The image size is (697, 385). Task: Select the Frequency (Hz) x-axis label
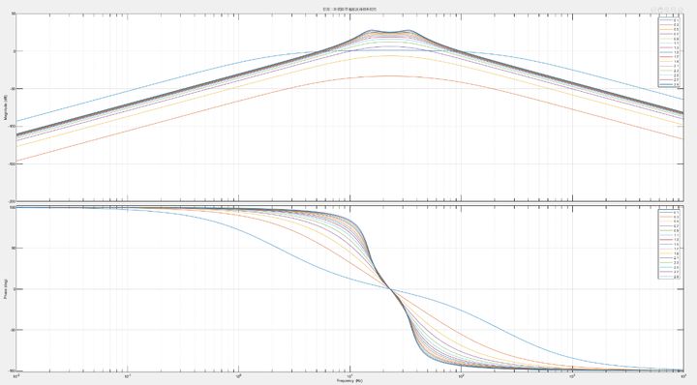click(x=349, y=380)
